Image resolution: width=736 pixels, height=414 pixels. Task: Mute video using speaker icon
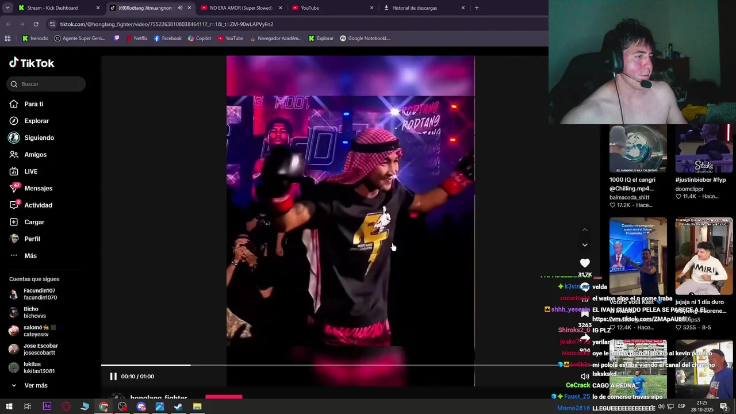pos(585,377)
